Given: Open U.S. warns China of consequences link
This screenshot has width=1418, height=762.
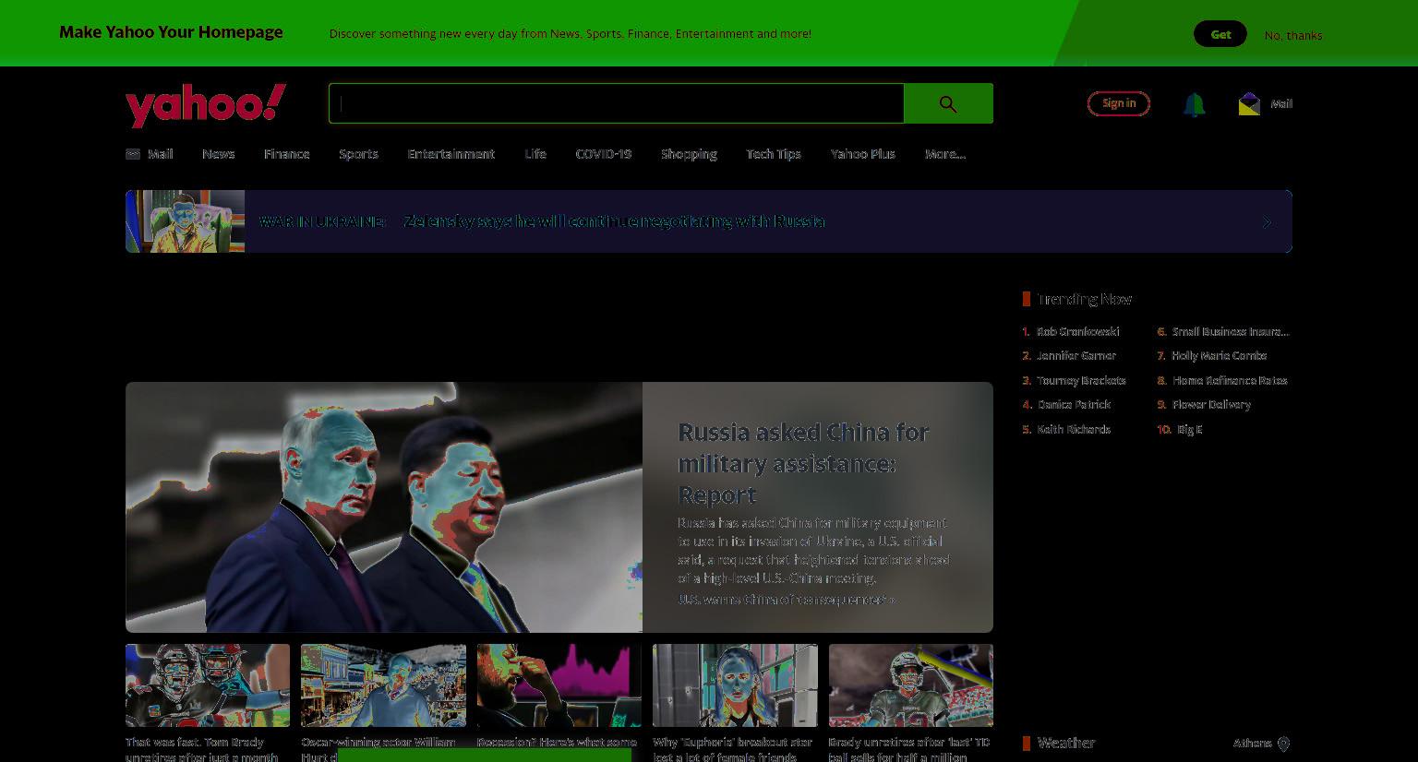Looking at the screenshot, I should 786,600.
